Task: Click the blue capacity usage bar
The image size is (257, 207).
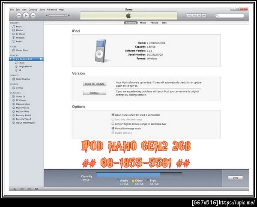Action: click(x=128, y=175)
